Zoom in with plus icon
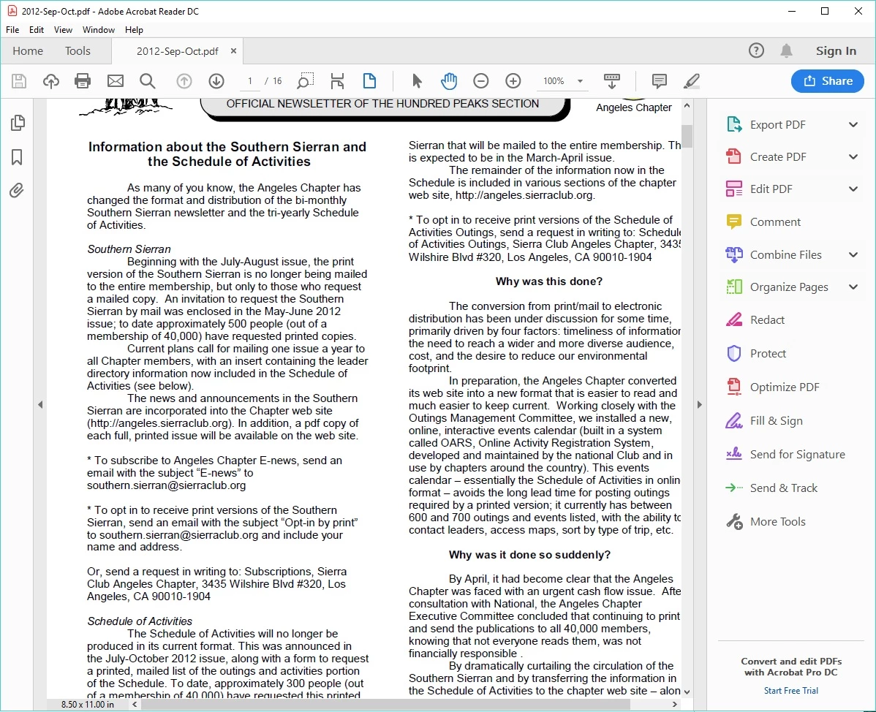Image resolution: width=876 pixels, height=712 pixels. click(513, 81)
